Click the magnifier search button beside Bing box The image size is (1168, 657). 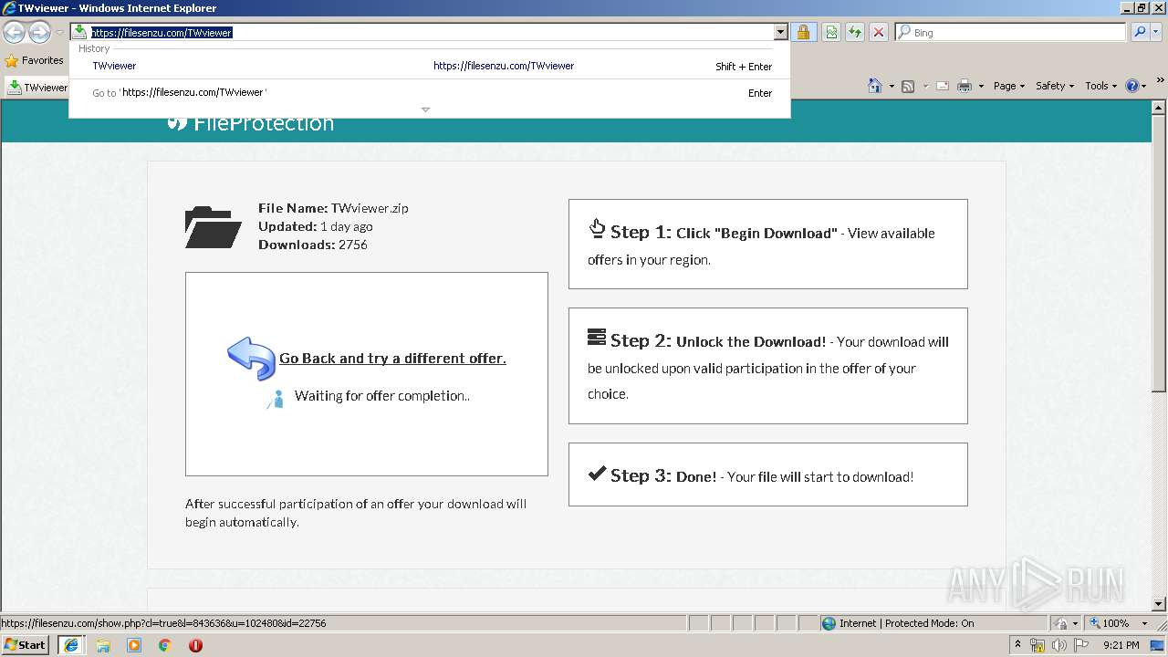[x=1139, y=32]
